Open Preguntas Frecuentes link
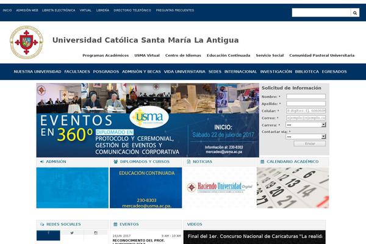The width and height of the screenshot is (366, 244). coord(175,10)
